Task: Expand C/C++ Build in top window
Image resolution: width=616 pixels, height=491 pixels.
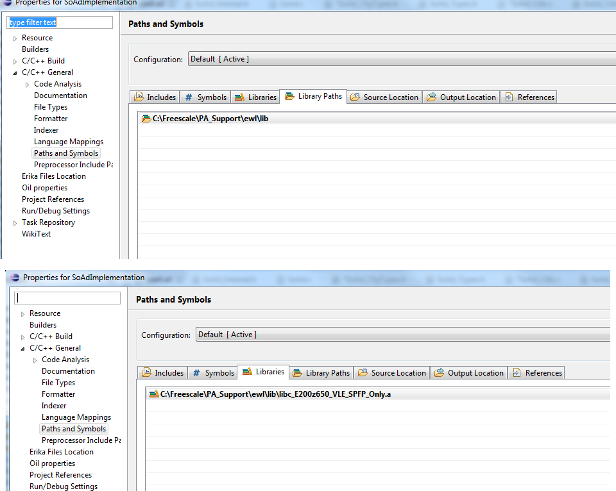Action: pyautogui.click(x=15, y=62)
